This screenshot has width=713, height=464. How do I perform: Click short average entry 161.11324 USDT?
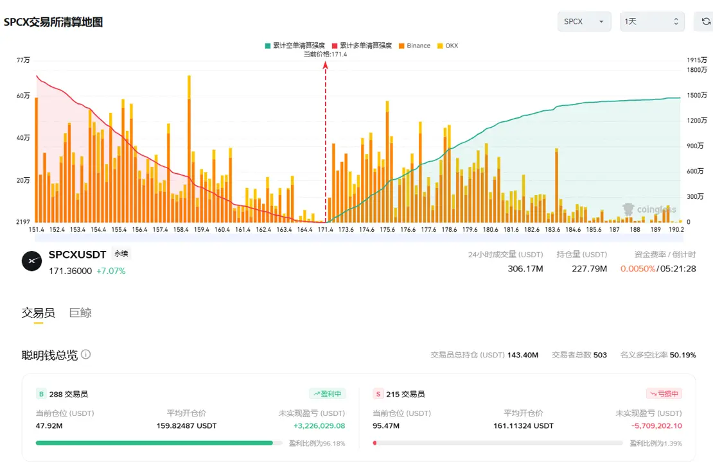[x=524, y=426]
